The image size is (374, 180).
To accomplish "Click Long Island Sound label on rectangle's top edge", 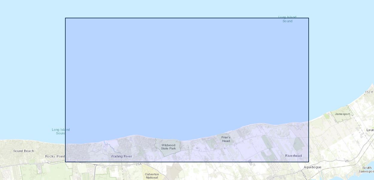I will (287, 19).
